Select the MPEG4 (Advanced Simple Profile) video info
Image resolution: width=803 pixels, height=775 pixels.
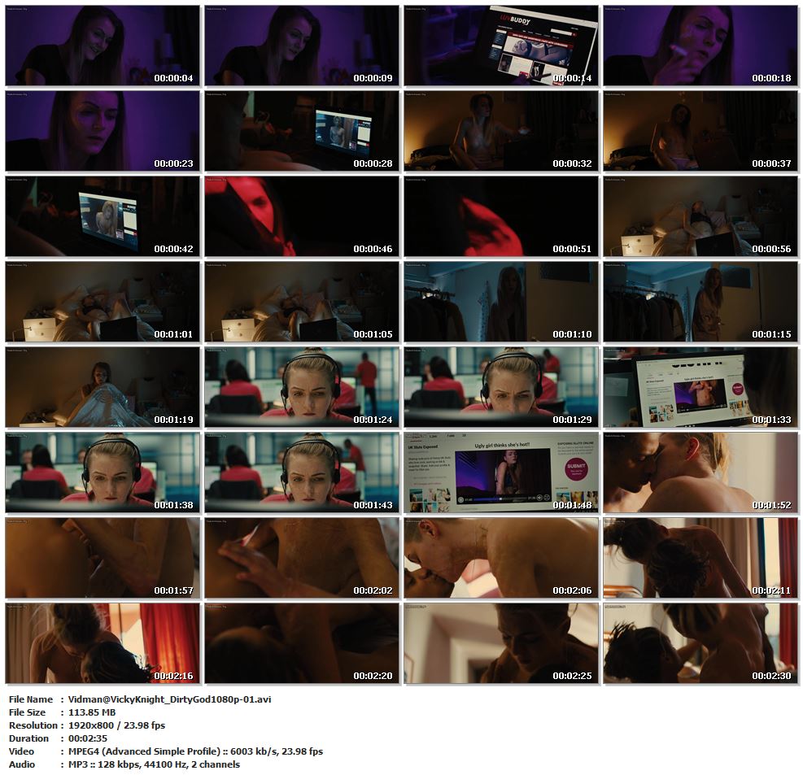(195, 751)
